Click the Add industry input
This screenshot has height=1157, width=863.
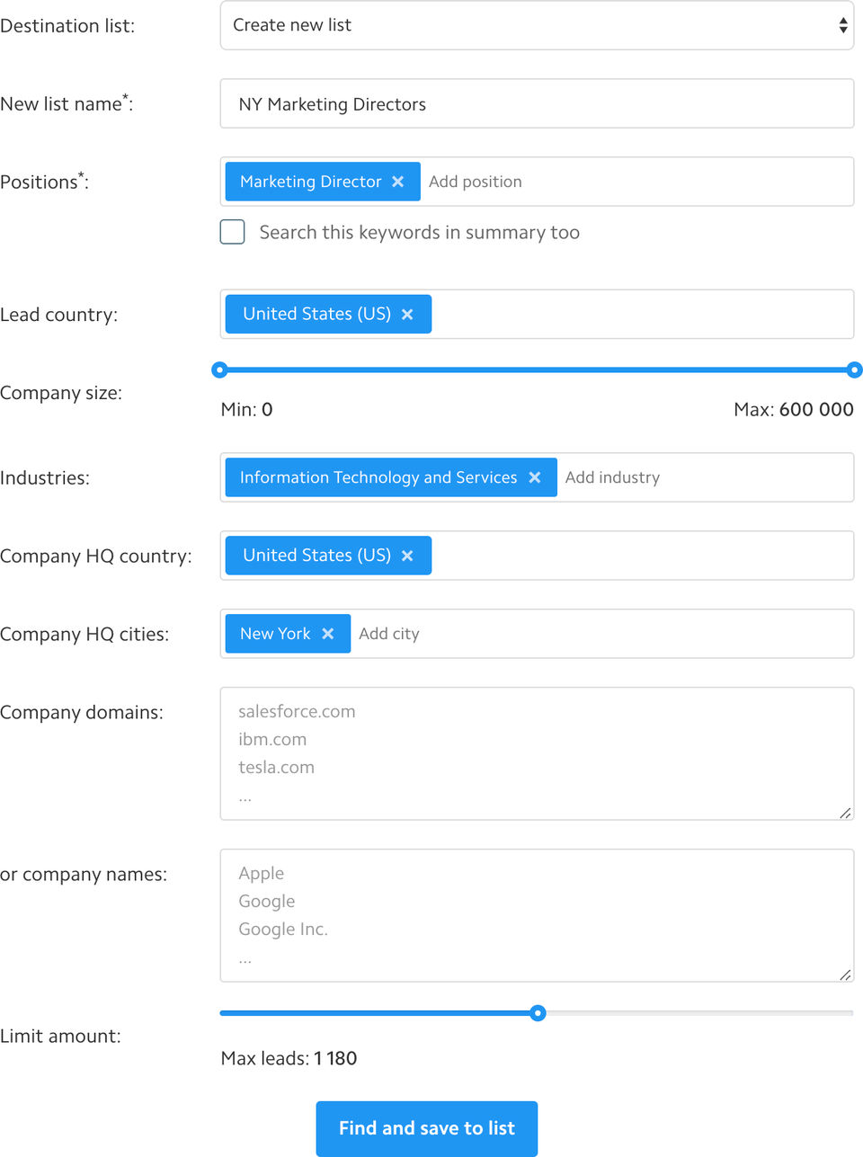pyautogui.click(x=701, y=477)
